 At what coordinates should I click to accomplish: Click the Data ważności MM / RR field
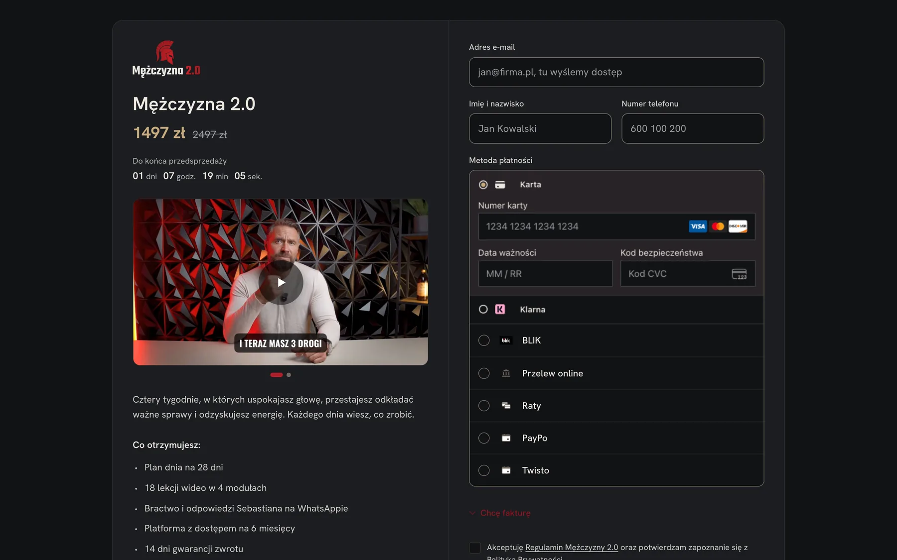545,274
